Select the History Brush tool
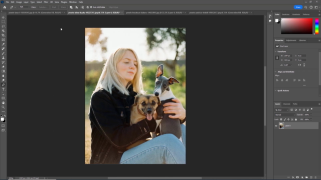 [x=4, y=62]
